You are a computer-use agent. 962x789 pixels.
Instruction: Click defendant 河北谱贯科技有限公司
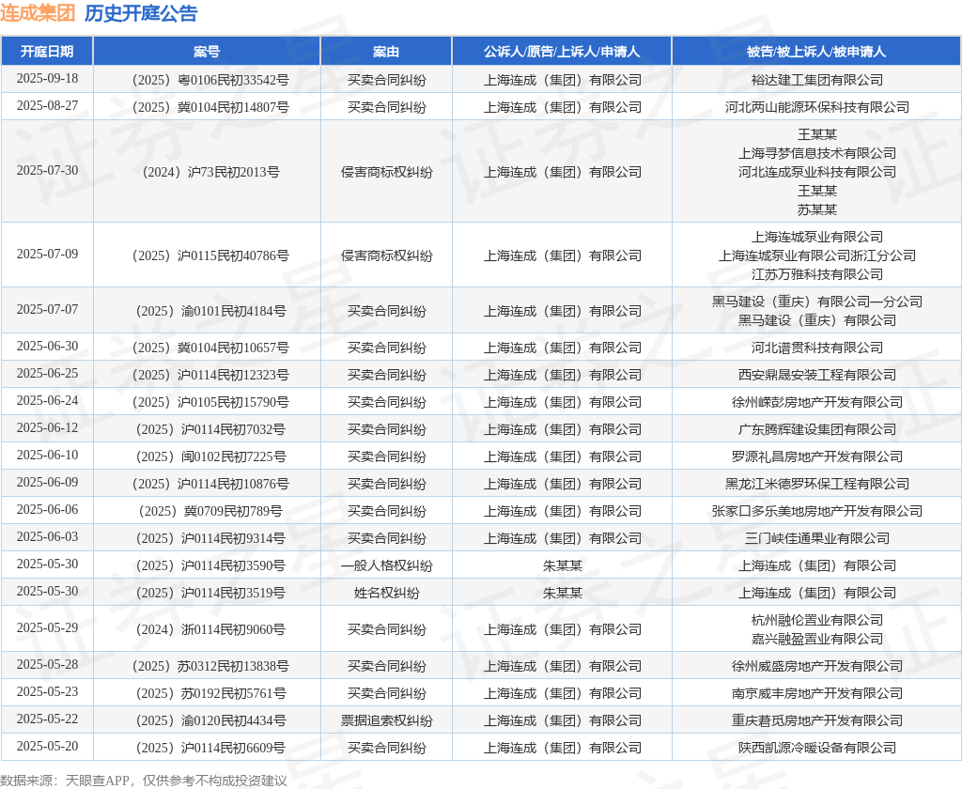(x=816, y=348)
